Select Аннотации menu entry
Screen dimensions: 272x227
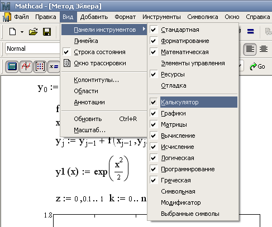[104, 102]
